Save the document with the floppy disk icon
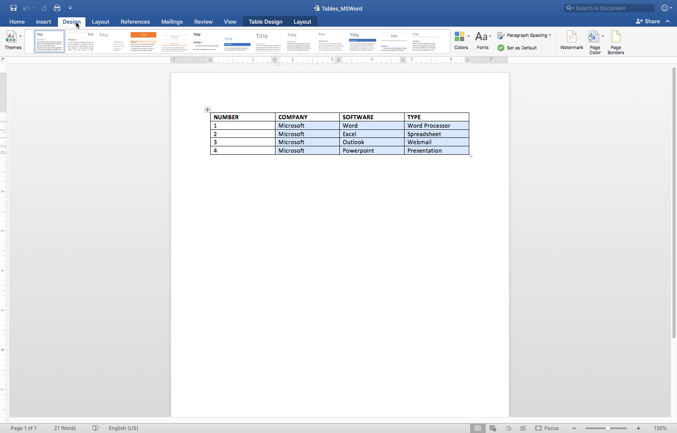This screenshot has height=433, width=677. click(14, 8)
